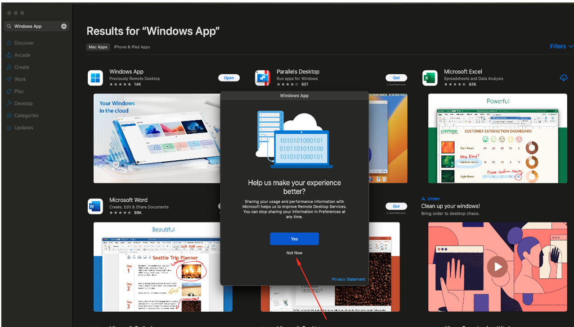The height and width of the screenshot is (327, 574).
Task: Open the Arcade section in sidebar
Action: point(22,55)
